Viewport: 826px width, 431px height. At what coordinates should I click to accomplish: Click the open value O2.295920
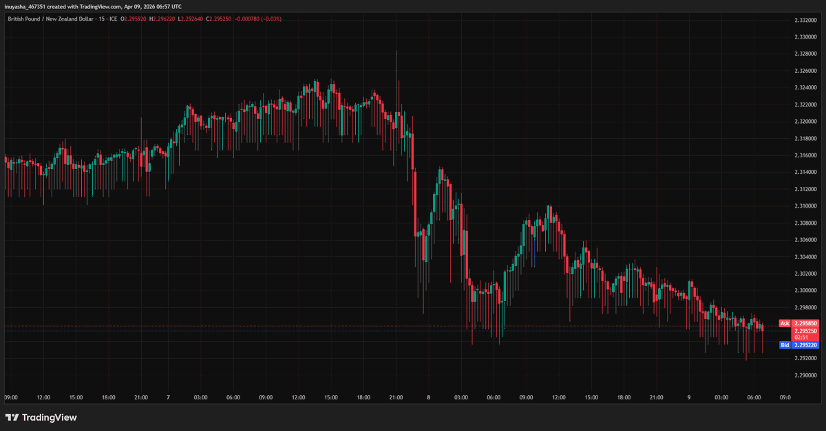[134, 19]
